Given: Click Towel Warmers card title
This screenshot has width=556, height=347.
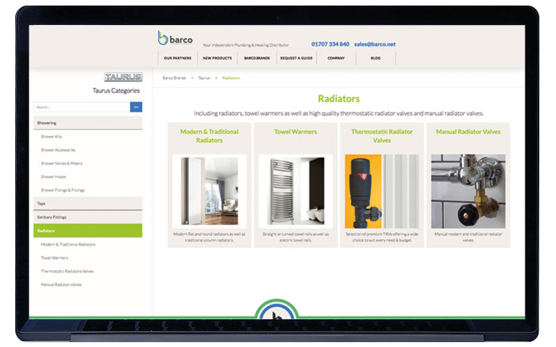Looking at the screenshot, I should (295, 132).
